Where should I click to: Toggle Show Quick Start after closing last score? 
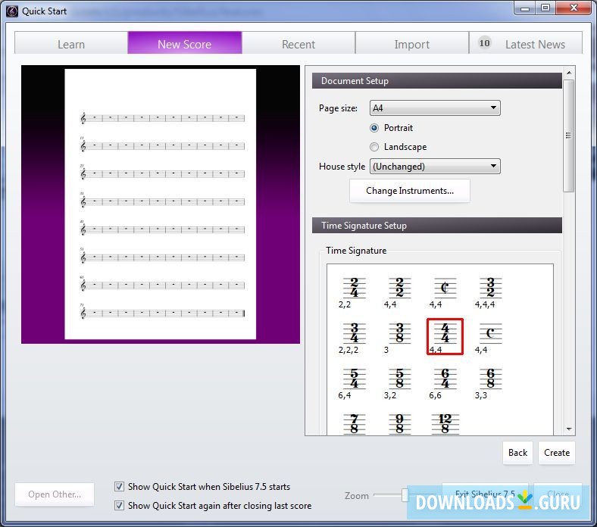point(119,505)
